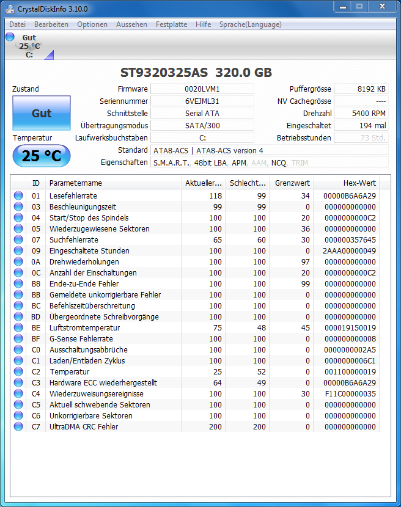The height and width of the screenshot is (507, 401).
Task: Click the Firmware field 0020LVM1
Action: [x=202, y=89]
